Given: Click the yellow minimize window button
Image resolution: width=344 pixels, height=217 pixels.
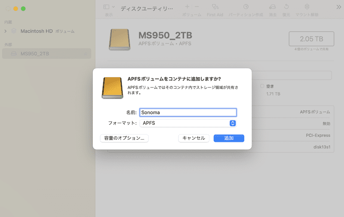Looking at the screenshot, I should (x=15, y=9).
